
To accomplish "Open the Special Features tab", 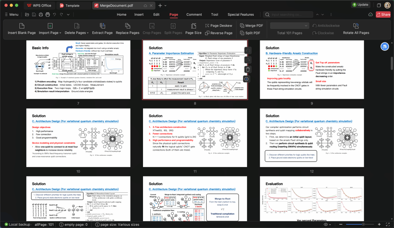I will 240,15.
